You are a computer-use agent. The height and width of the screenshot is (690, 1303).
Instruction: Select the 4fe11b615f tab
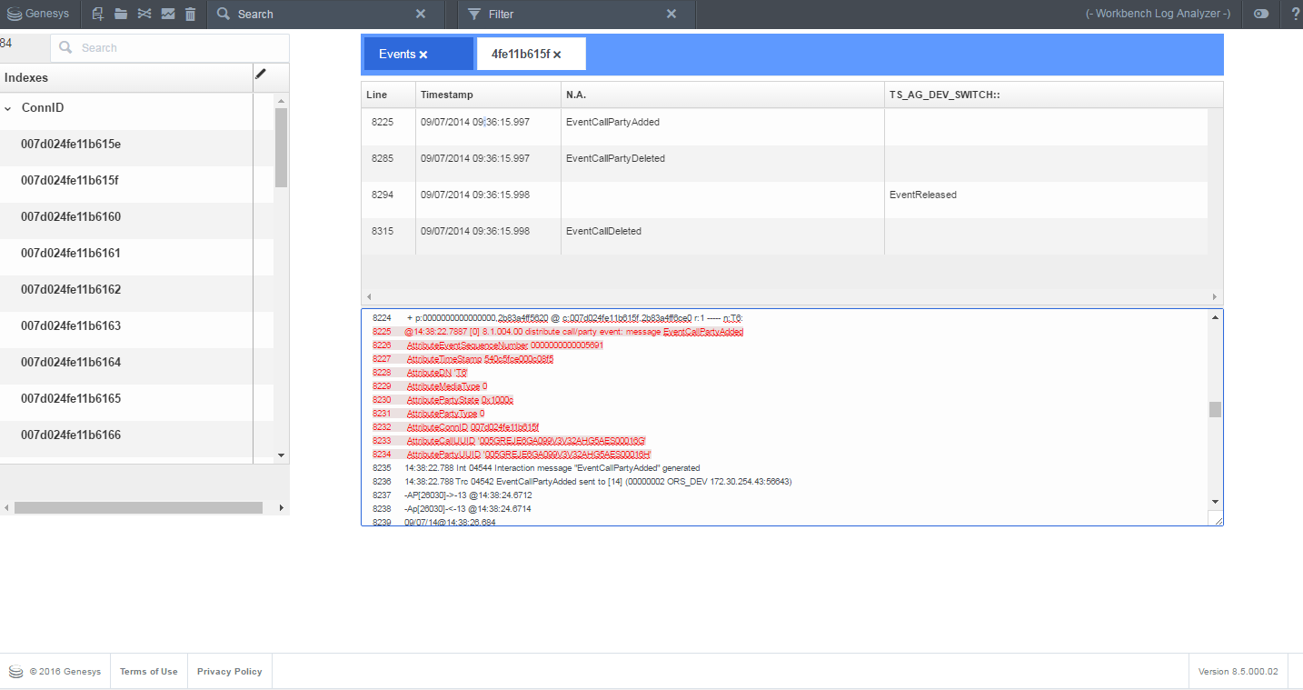click(520, 55)
